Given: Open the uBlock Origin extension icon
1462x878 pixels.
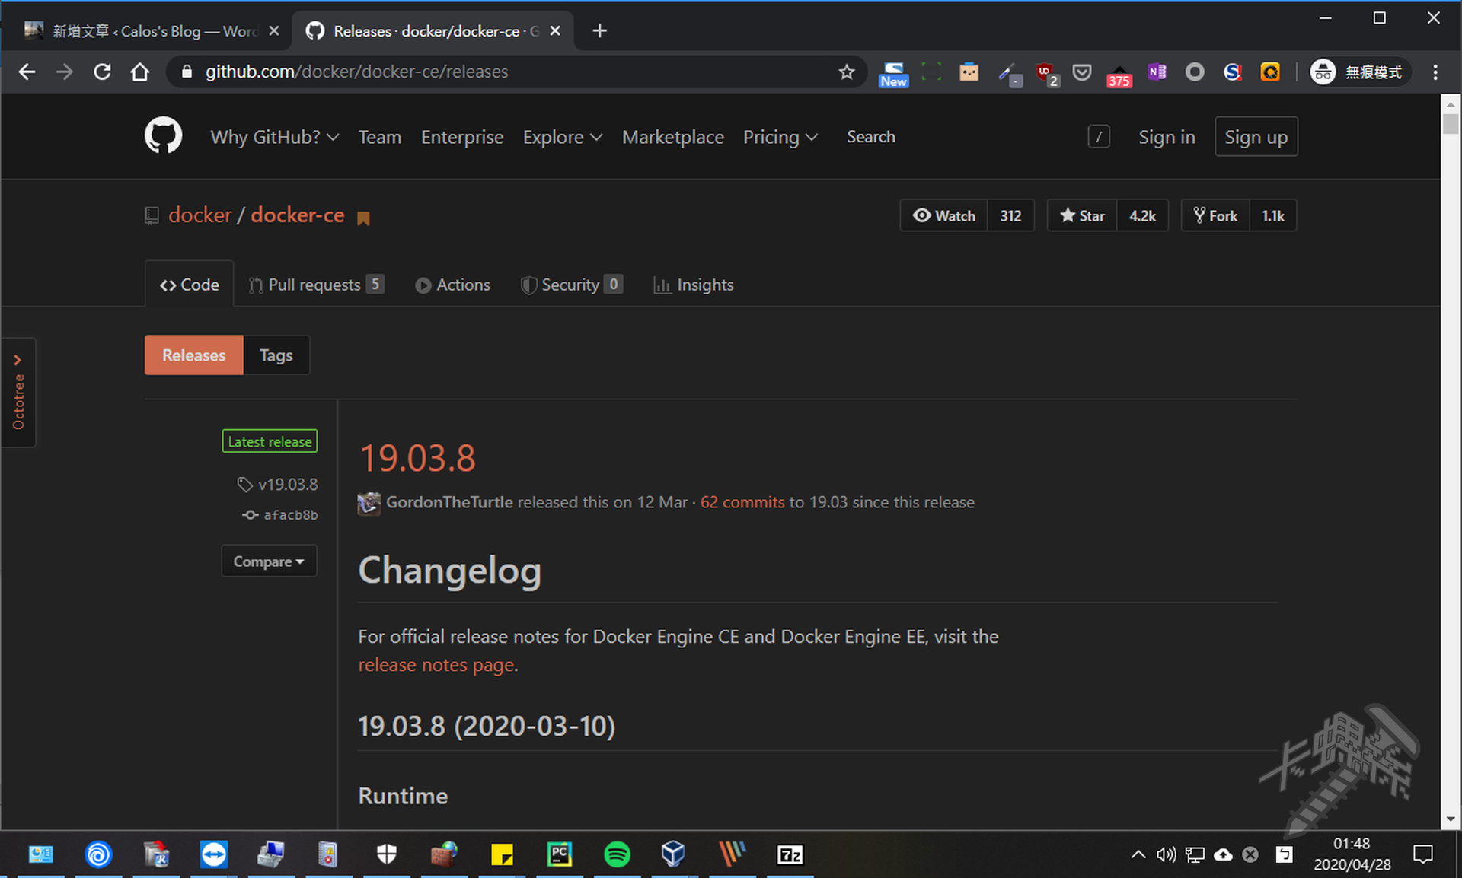Looking at the screenshot, I should 1045,72.
